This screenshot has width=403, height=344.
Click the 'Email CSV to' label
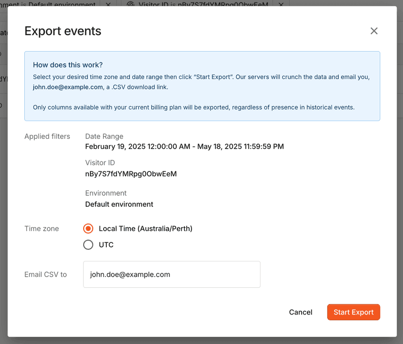pyautogui.click(x=46, y=275)
